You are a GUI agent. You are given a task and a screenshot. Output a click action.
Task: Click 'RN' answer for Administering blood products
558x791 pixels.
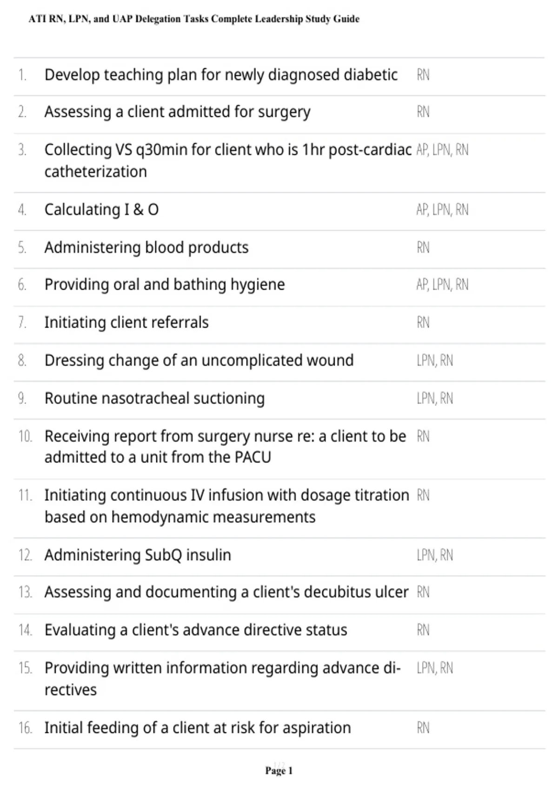[423, 248]
